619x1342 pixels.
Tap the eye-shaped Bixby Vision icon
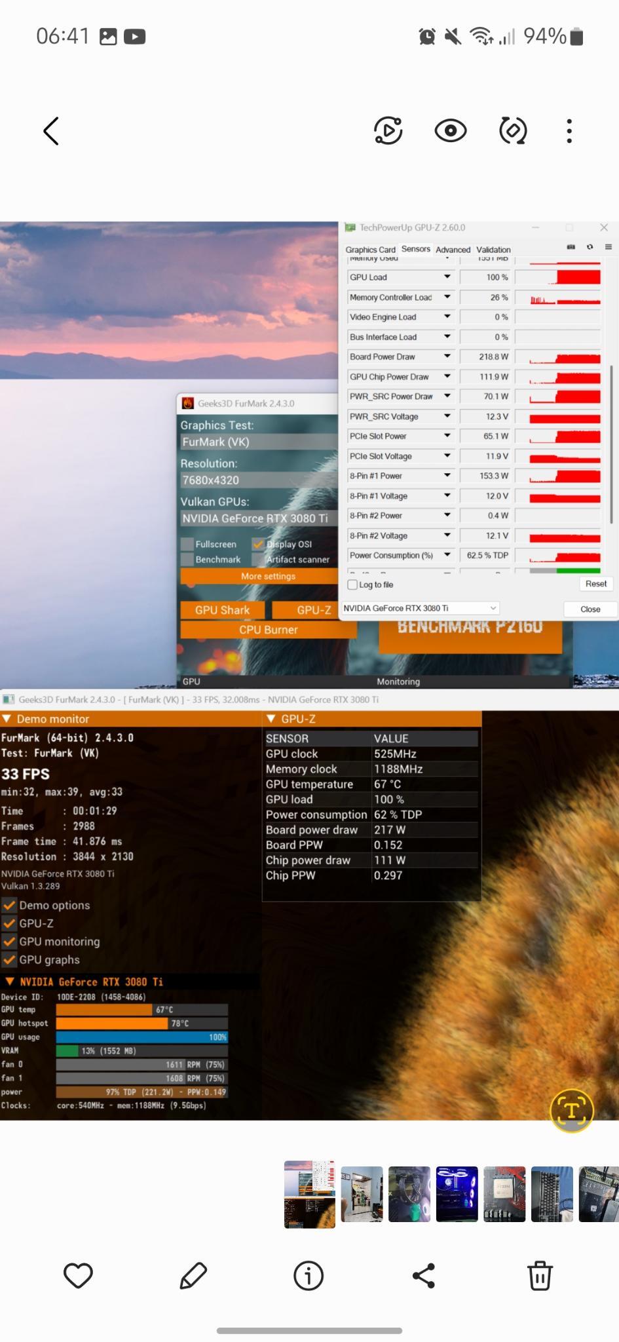(x=451, y=131)
